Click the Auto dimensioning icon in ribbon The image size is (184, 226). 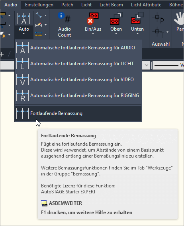[23, 19]
